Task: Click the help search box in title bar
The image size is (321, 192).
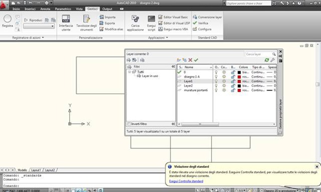Action: tap(249, 3)
